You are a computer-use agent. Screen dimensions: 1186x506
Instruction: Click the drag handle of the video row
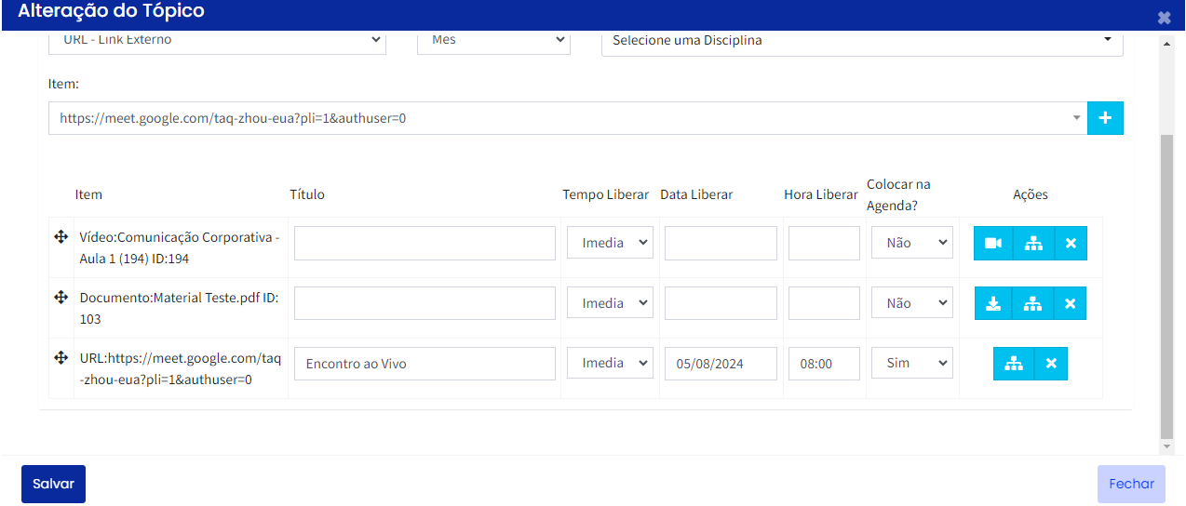point(61,237)
